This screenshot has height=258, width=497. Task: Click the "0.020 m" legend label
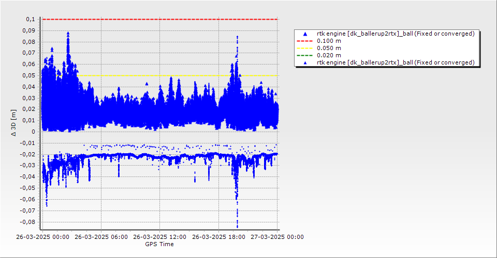[x=329, y=55]
